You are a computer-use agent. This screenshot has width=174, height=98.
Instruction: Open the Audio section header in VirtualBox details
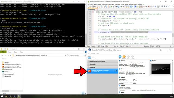[123, 92]
